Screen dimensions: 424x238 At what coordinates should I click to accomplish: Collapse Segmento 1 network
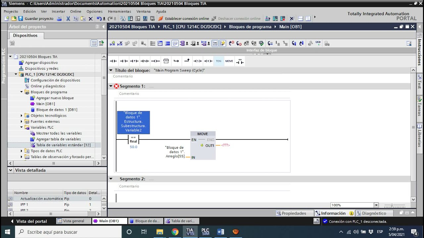[111, 86]
